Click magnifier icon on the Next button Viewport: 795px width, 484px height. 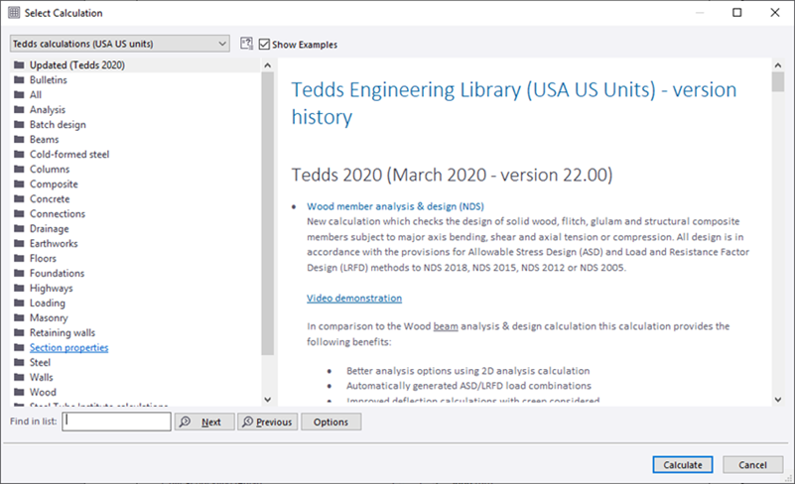186,422
